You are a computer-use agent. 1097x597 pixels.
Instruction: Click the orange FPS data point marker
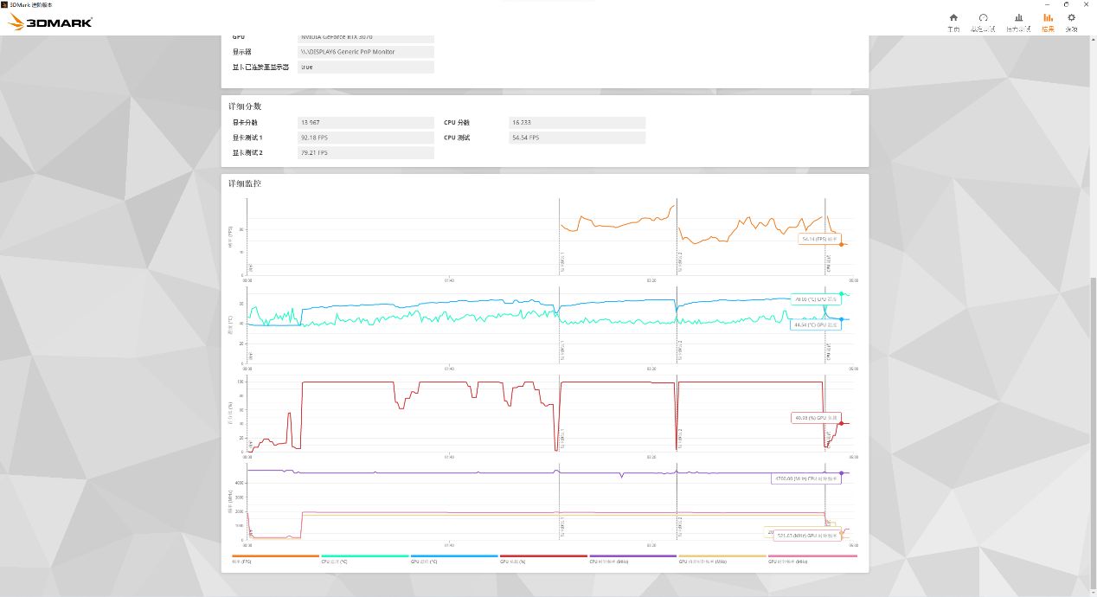[x=841, y=245]
